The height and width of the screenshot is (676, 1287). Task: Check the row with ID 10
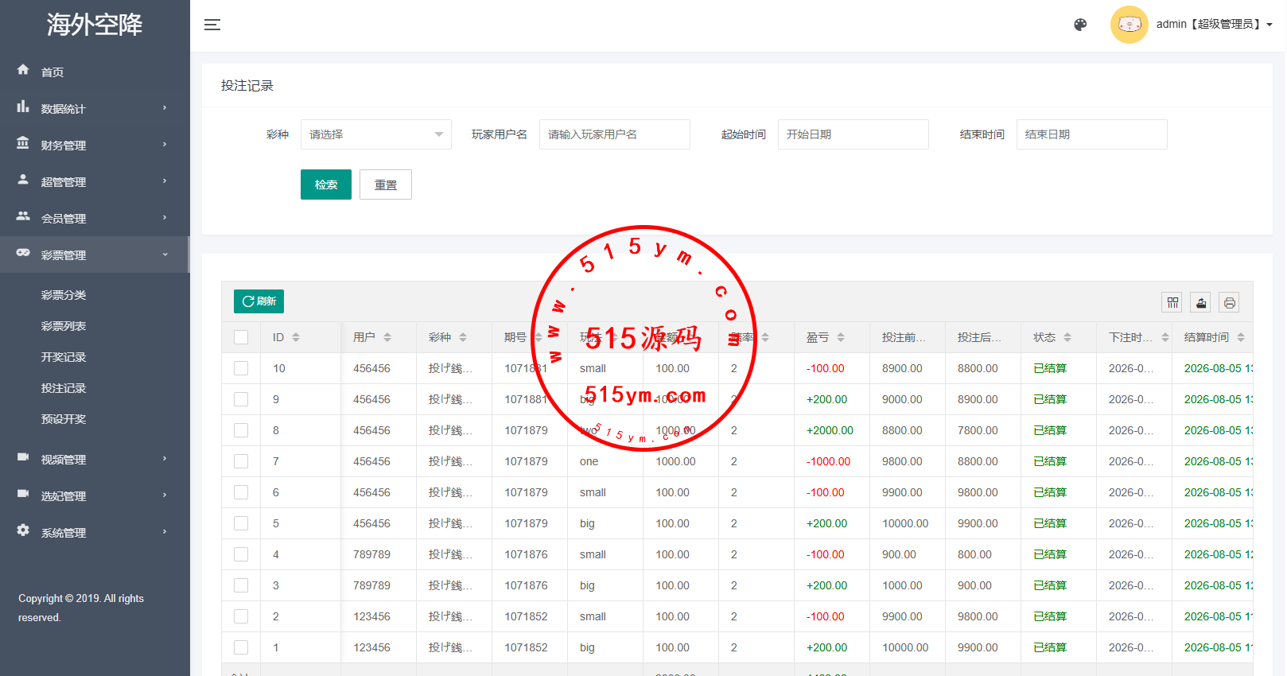(241, 368)
